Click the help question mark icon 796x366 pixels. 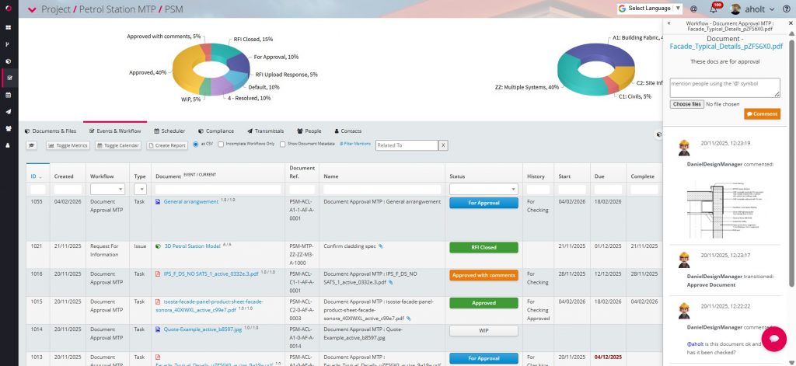787,9
